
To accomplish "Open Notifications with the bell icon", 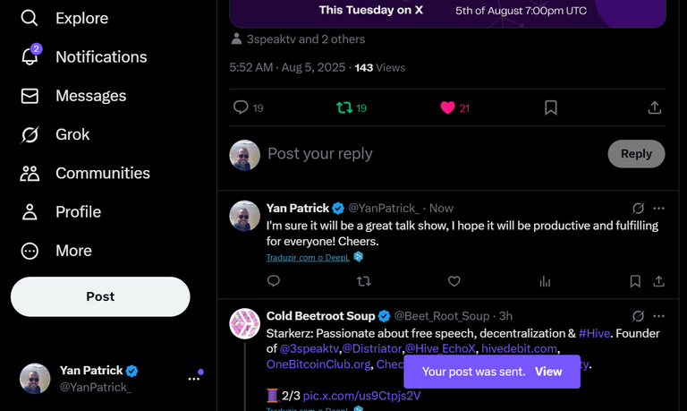I will [84, 57].
